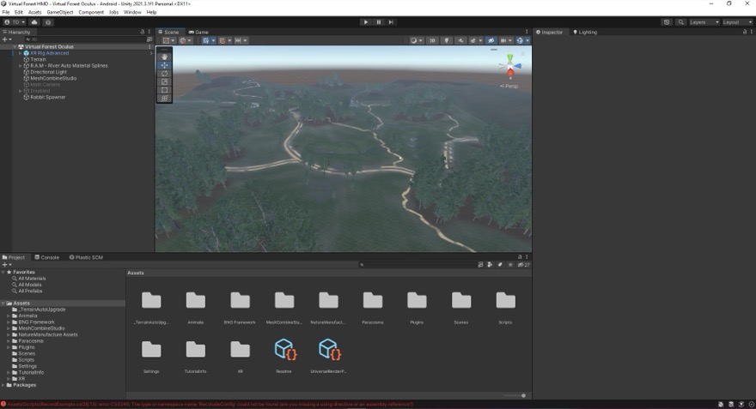Toggle hidden packages visibility (27)
This screenshot has width=756, height=409.
(523, 265)
